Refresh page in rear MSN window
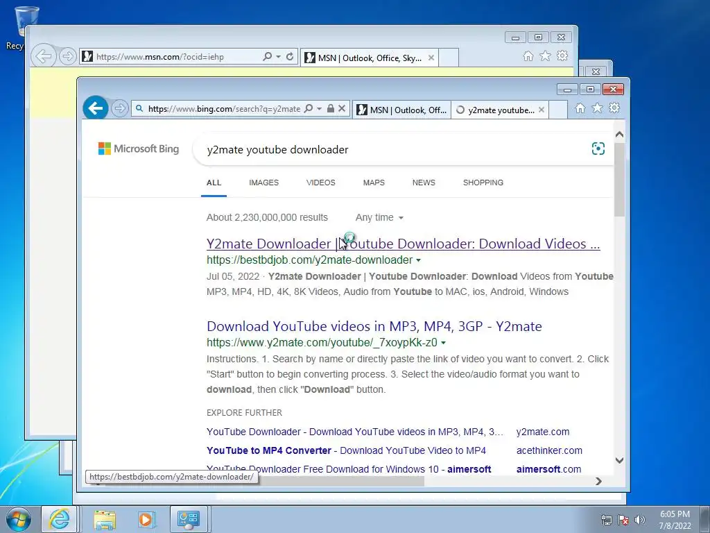 [x=290, y=57]
